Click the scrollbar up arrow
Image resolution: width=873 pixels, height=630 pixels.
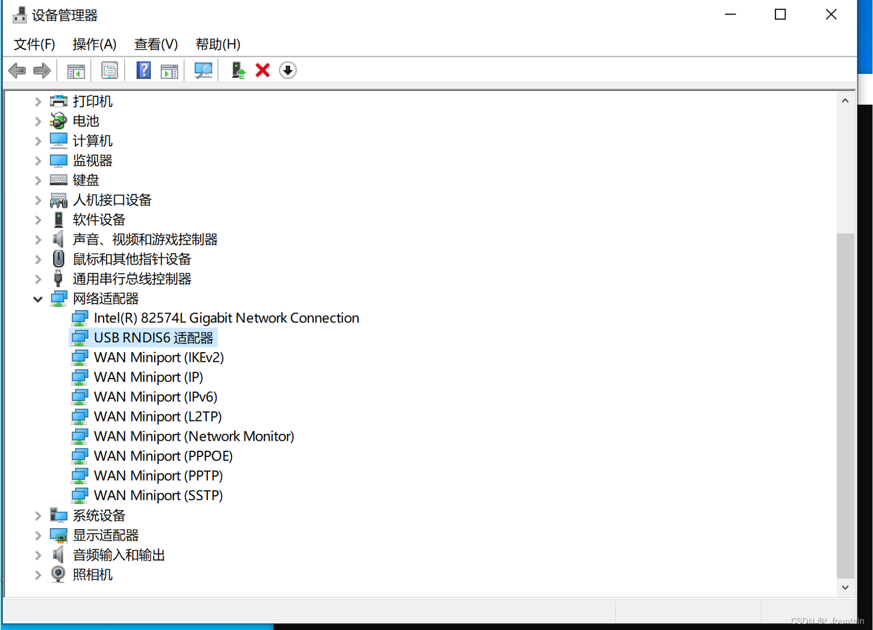pos(845,101)
